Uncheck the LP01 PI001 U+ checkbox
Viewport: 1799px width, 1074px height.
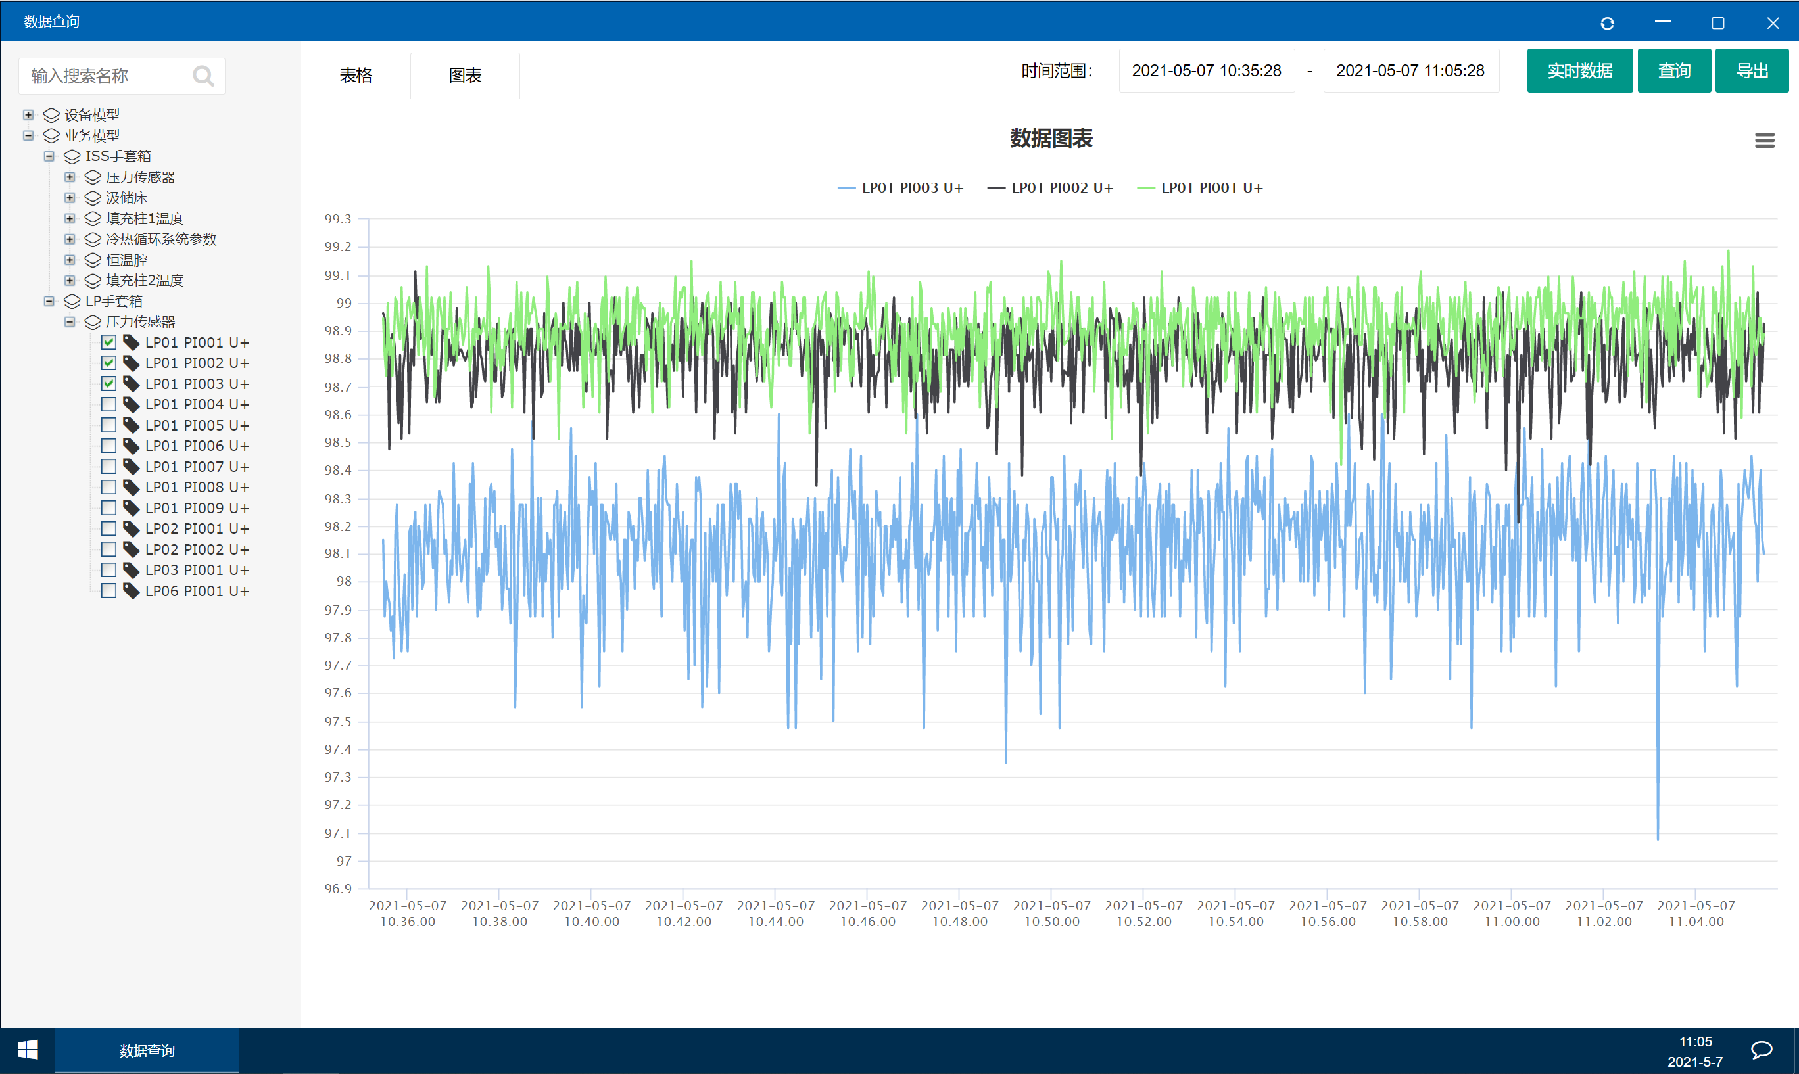108,342
